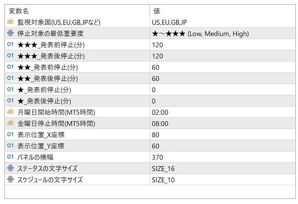Edit the US,EU,GB,JP country value field

click(222, 22)
